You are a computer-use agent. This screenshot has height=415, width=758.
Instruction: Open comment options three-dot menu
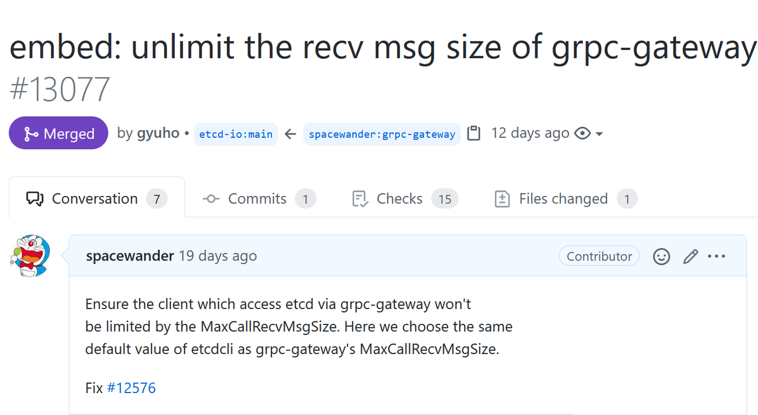[717, 256]
